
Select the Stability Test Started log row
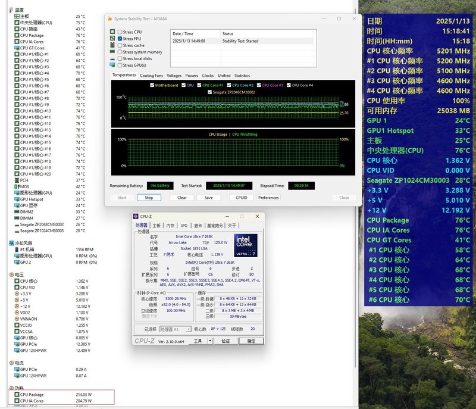(x=242, y=41)
